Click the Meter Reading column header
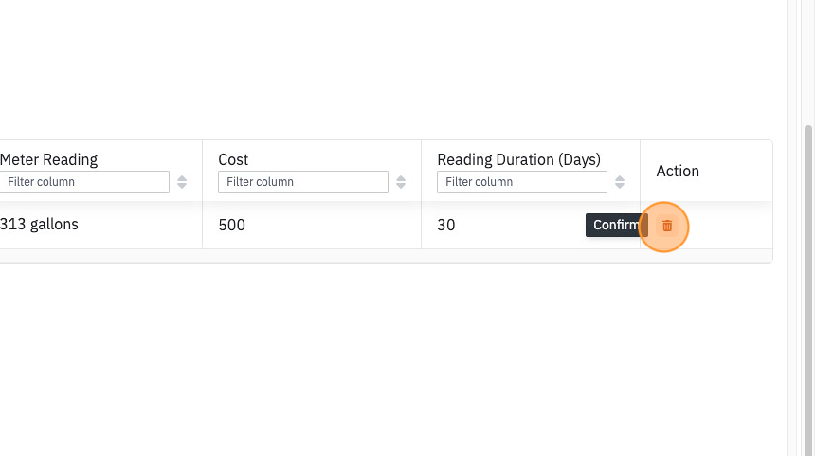The width and height of the screenshot is (815, 456). pyautogui.click(x=49, y=159)
